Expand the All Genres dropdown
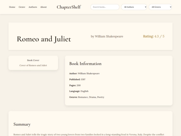 click(x=160, y=7)
